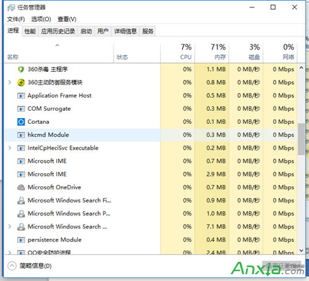Viewport: 309px width, 281px height.
Task: Click the Microsoft Windows Search Fi... icon
Action: pyautogui.click(x=21, y=201)
